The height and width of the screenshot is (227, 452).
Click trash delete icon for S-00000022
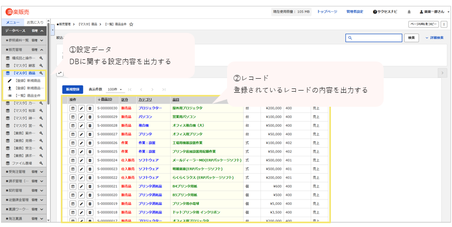point(90,177)
